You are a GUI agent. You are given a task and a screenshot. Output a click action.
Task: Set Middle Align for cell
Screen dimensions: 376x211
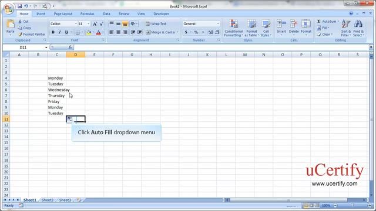click(x=118, y=23)
